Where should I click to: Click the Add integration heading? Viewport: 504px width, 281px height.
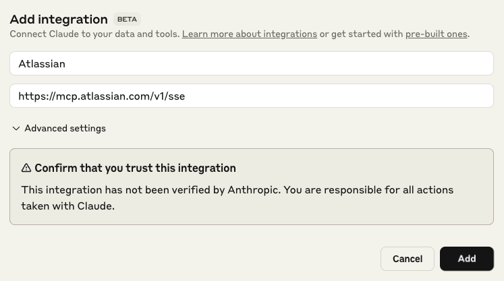point(59,20)
